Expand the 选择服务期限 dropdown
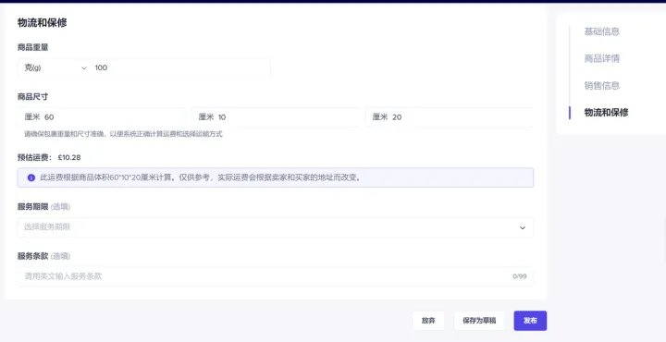 (x=276, y=227)
